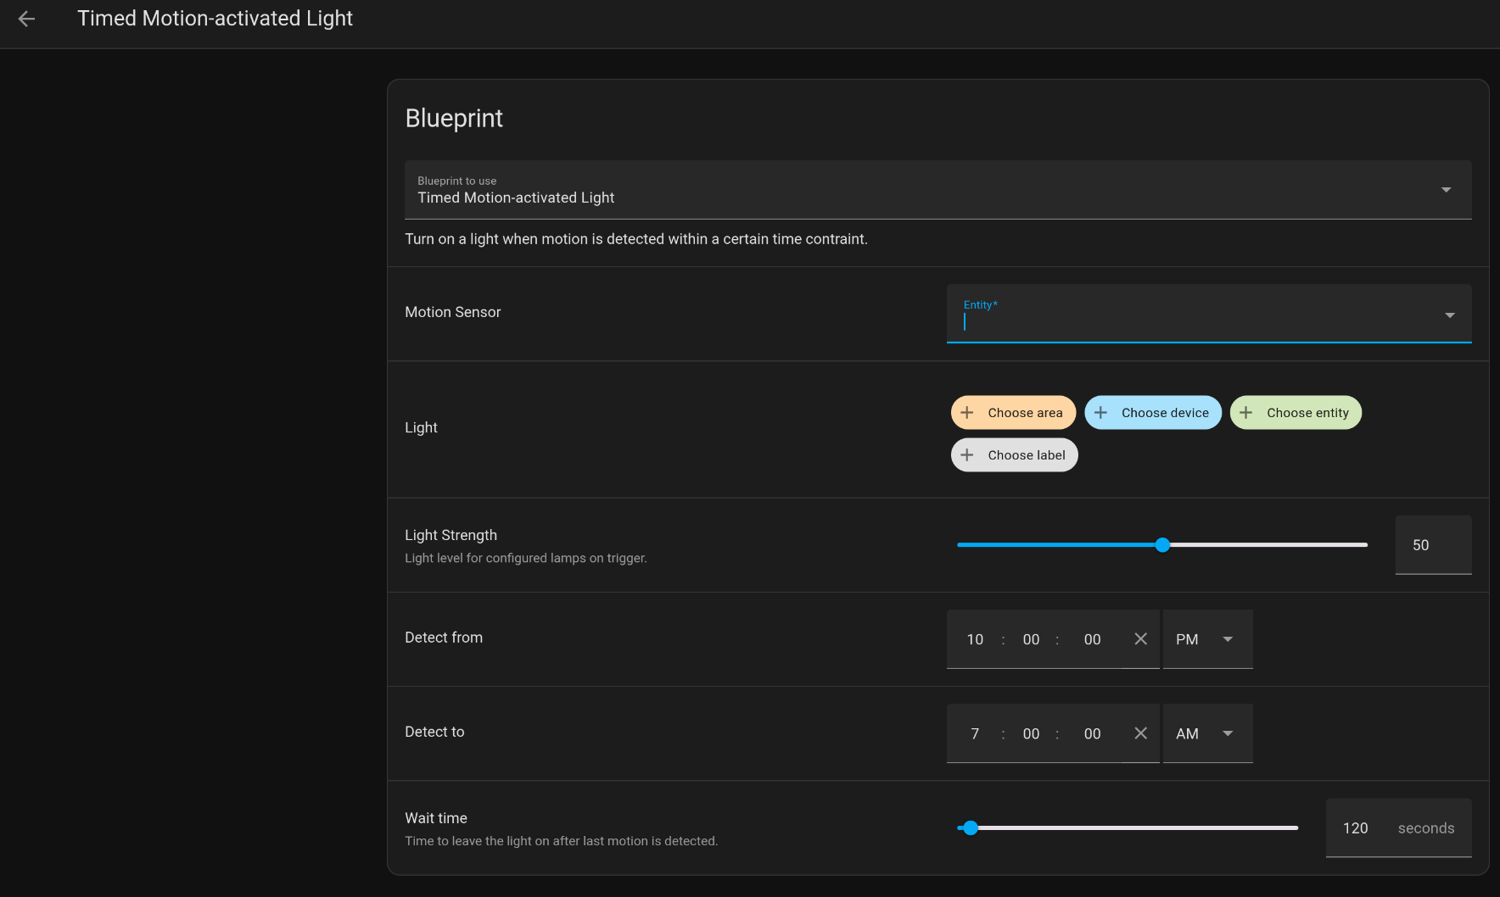Click the Choose entity button
Image resolution: width=1500 pixels, height=897 pixels.
point(1307,413)
